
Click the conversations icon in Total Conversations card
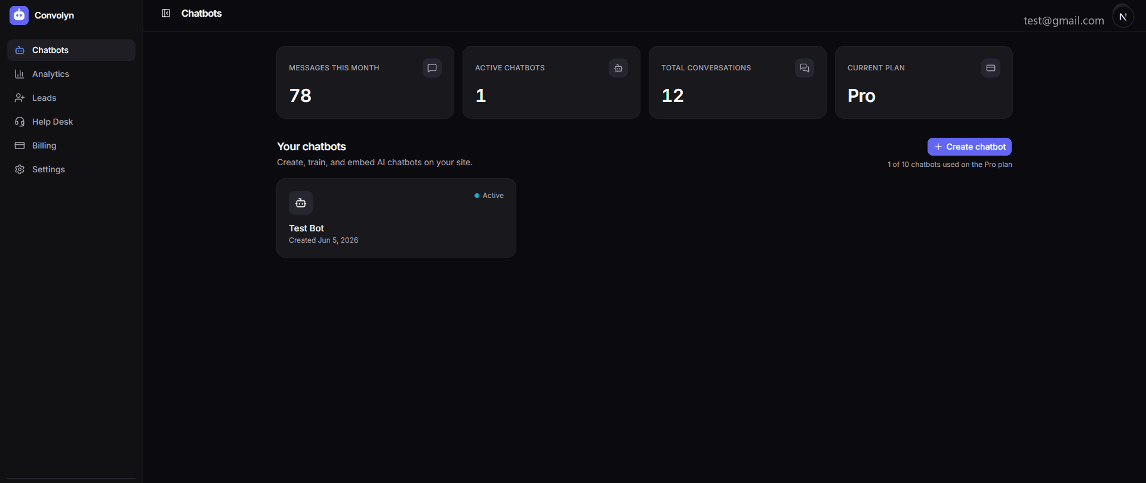tap(805, 68)
